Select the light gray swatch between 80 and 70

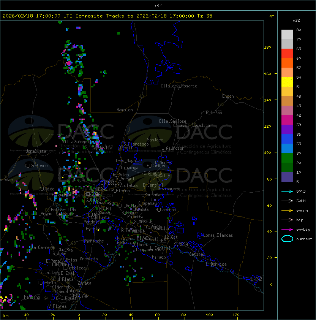point(287,35)
